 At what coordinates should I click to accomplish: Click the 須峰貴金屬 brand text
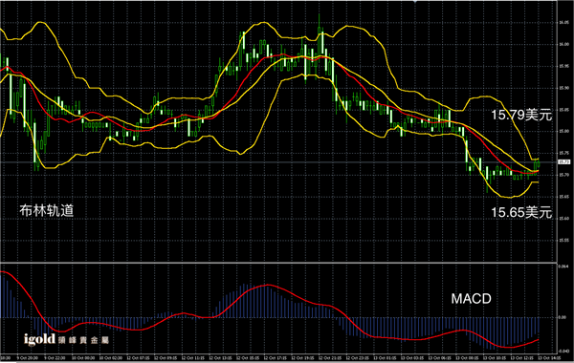pyautogui.click(x=83, y=340)
